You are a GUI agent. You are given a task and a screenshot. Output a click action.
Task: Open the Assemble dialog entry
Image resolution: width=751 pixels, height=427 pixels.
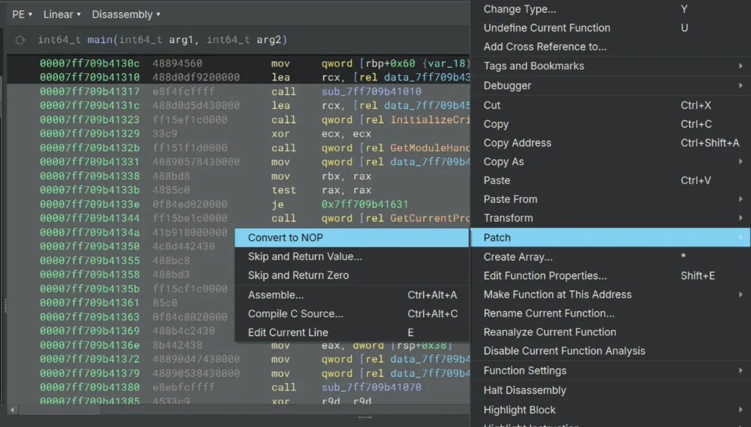pos(276,295)
